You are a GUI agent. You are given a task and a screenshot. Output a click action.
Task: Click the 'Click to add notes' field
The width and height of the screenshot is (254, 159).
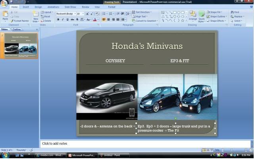[145, 143]
